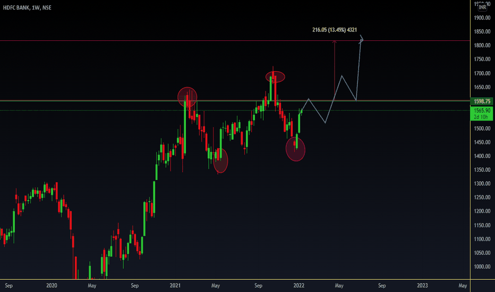Screen dimensions: 495x292
Task: Select the red ellipse around the 2022 low candle
Action: [x=295, y=149]
